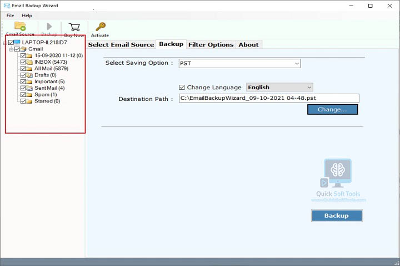This screenshot has height=266, width=400.
Task: Toggle the Sent Mail (4) checkbox
Action: [x=23, y=88]
